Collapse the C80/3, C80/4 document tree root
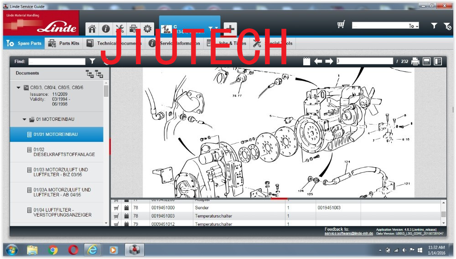456x259 pixels. (x=18, y=88)
